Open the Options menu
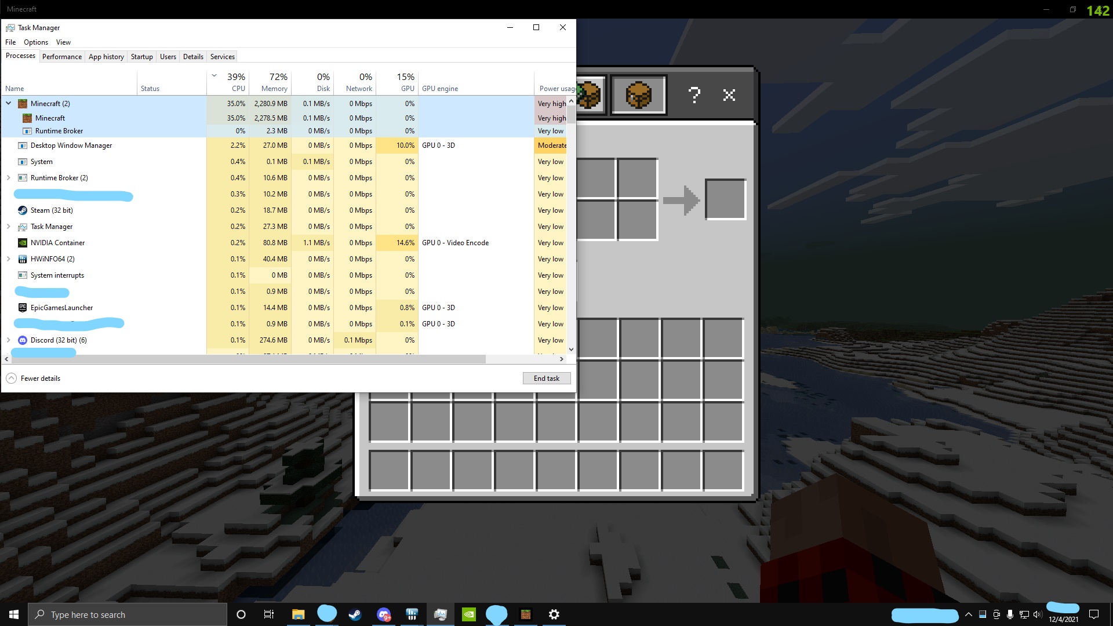Image resolution: width=1113 pixels, height=626 pixels. (x=35, y=42)
